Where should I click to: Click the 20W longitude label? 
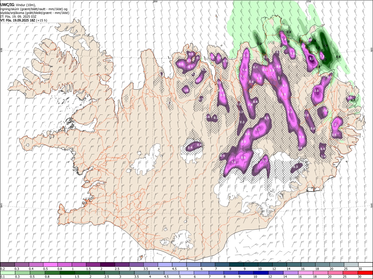[155, 1]
